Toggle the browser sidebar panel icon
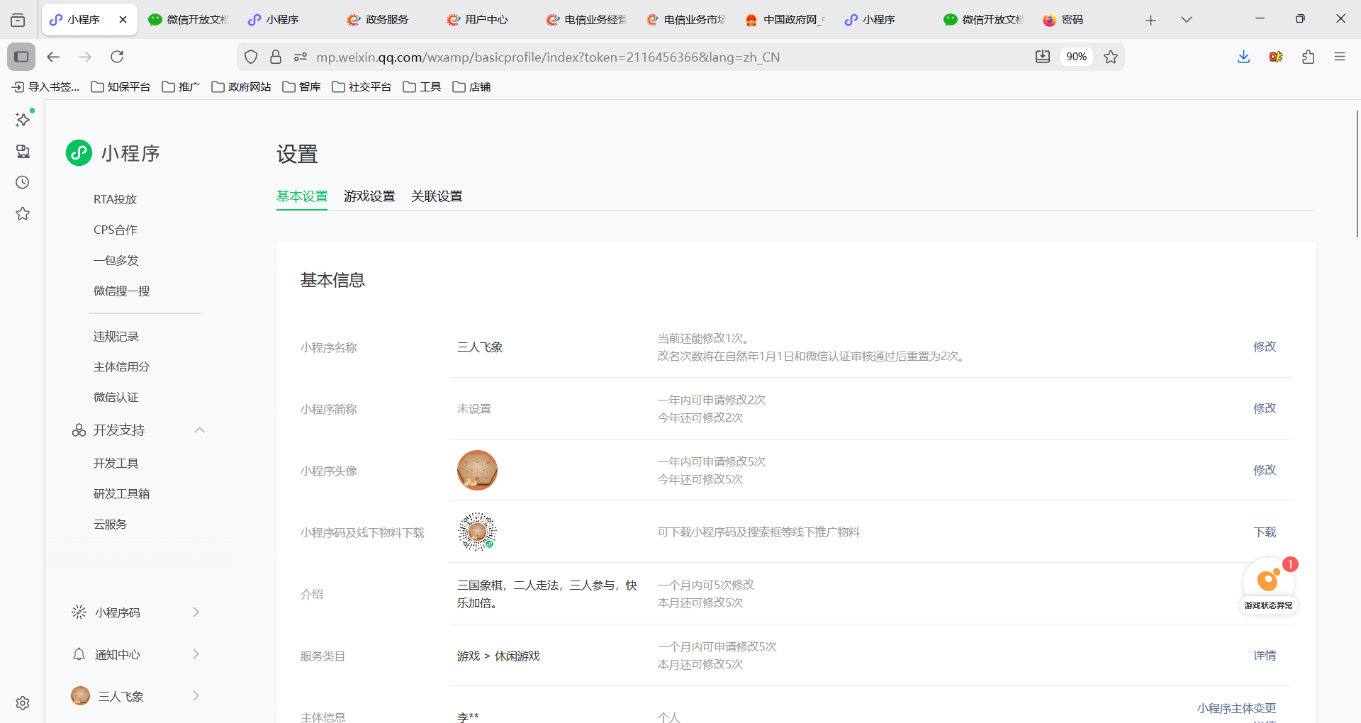The width and height of the screenshot is (1361, 723). tap(21, 57)
